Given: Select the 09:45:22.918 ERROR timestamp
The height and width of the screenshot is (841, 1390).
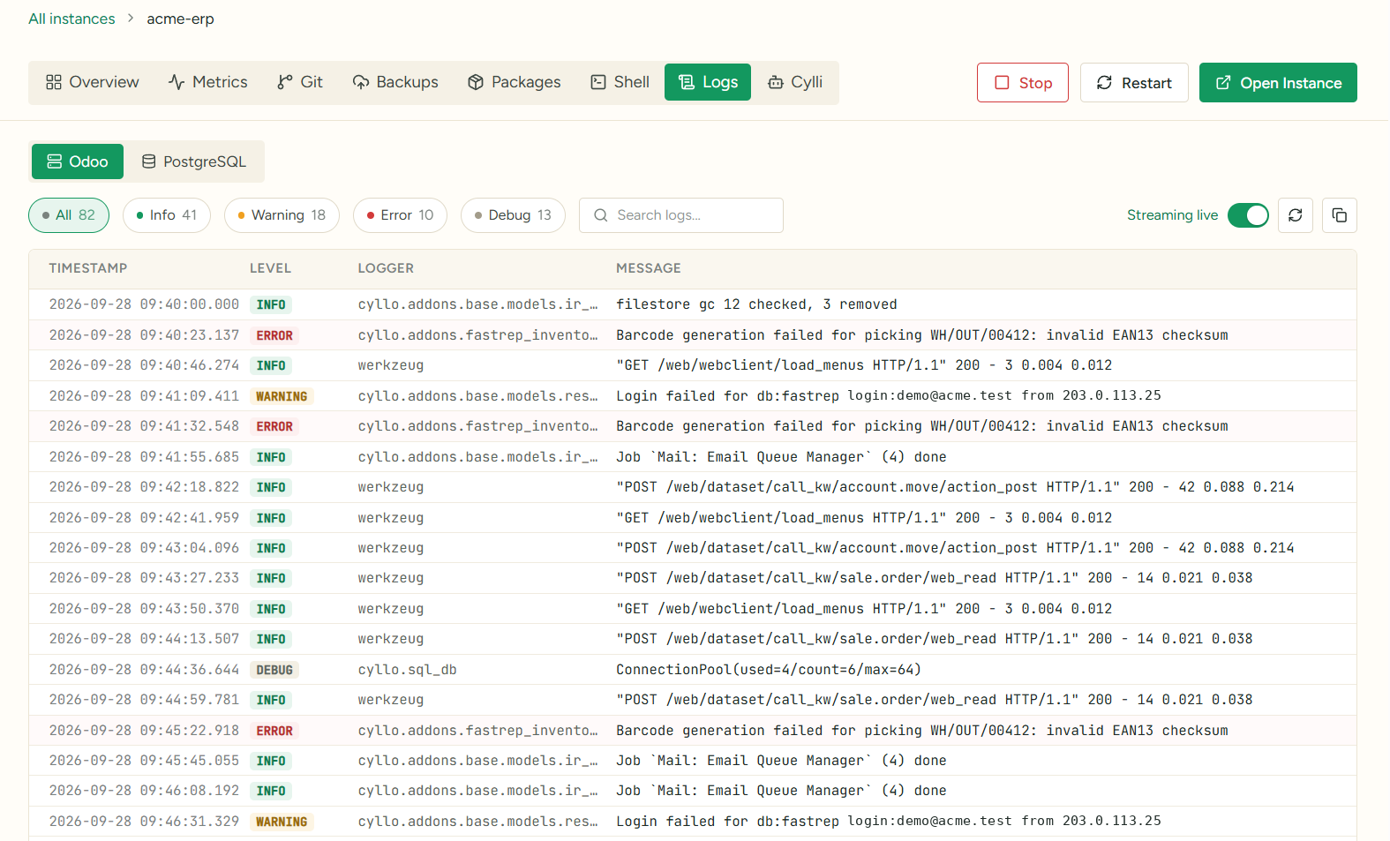Looking at the screenshot, I should click(x=144, y=731).
